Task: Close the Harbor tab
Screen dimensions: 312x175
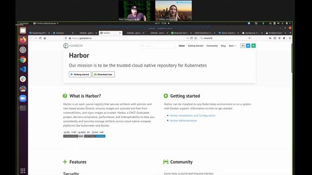Action: coord(120,33)
